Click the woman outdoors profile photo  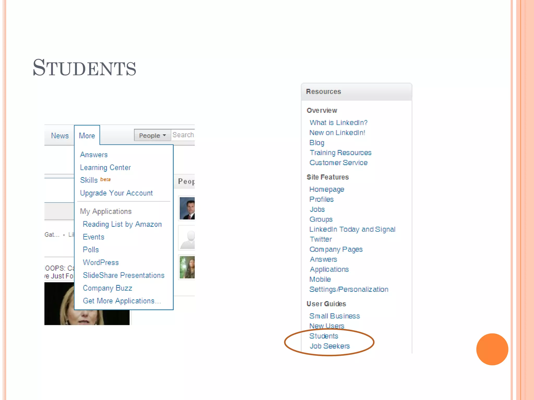coord(187,267)
